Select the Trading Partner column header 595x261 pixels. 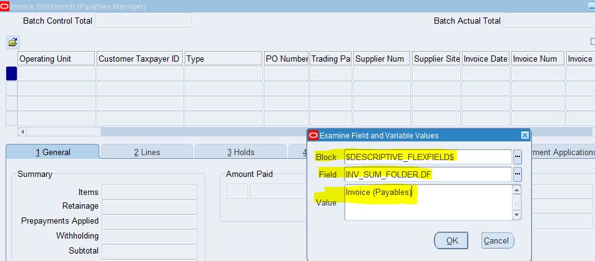[x=330, y=59]
